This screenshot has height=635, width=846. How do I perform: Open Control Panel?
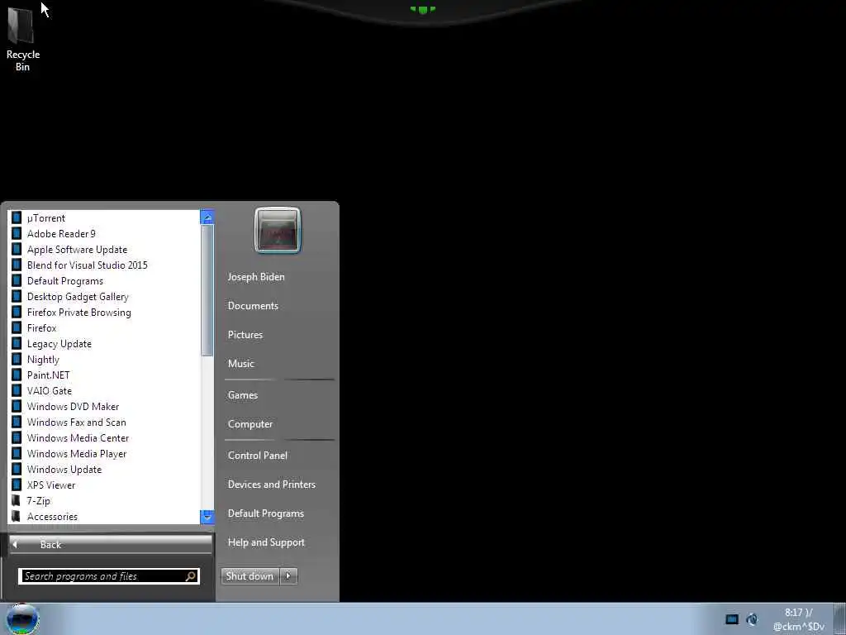(258, 456)
